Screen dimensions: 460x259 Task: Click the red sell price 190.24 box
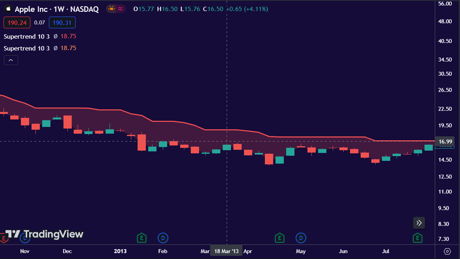[17, 22]
